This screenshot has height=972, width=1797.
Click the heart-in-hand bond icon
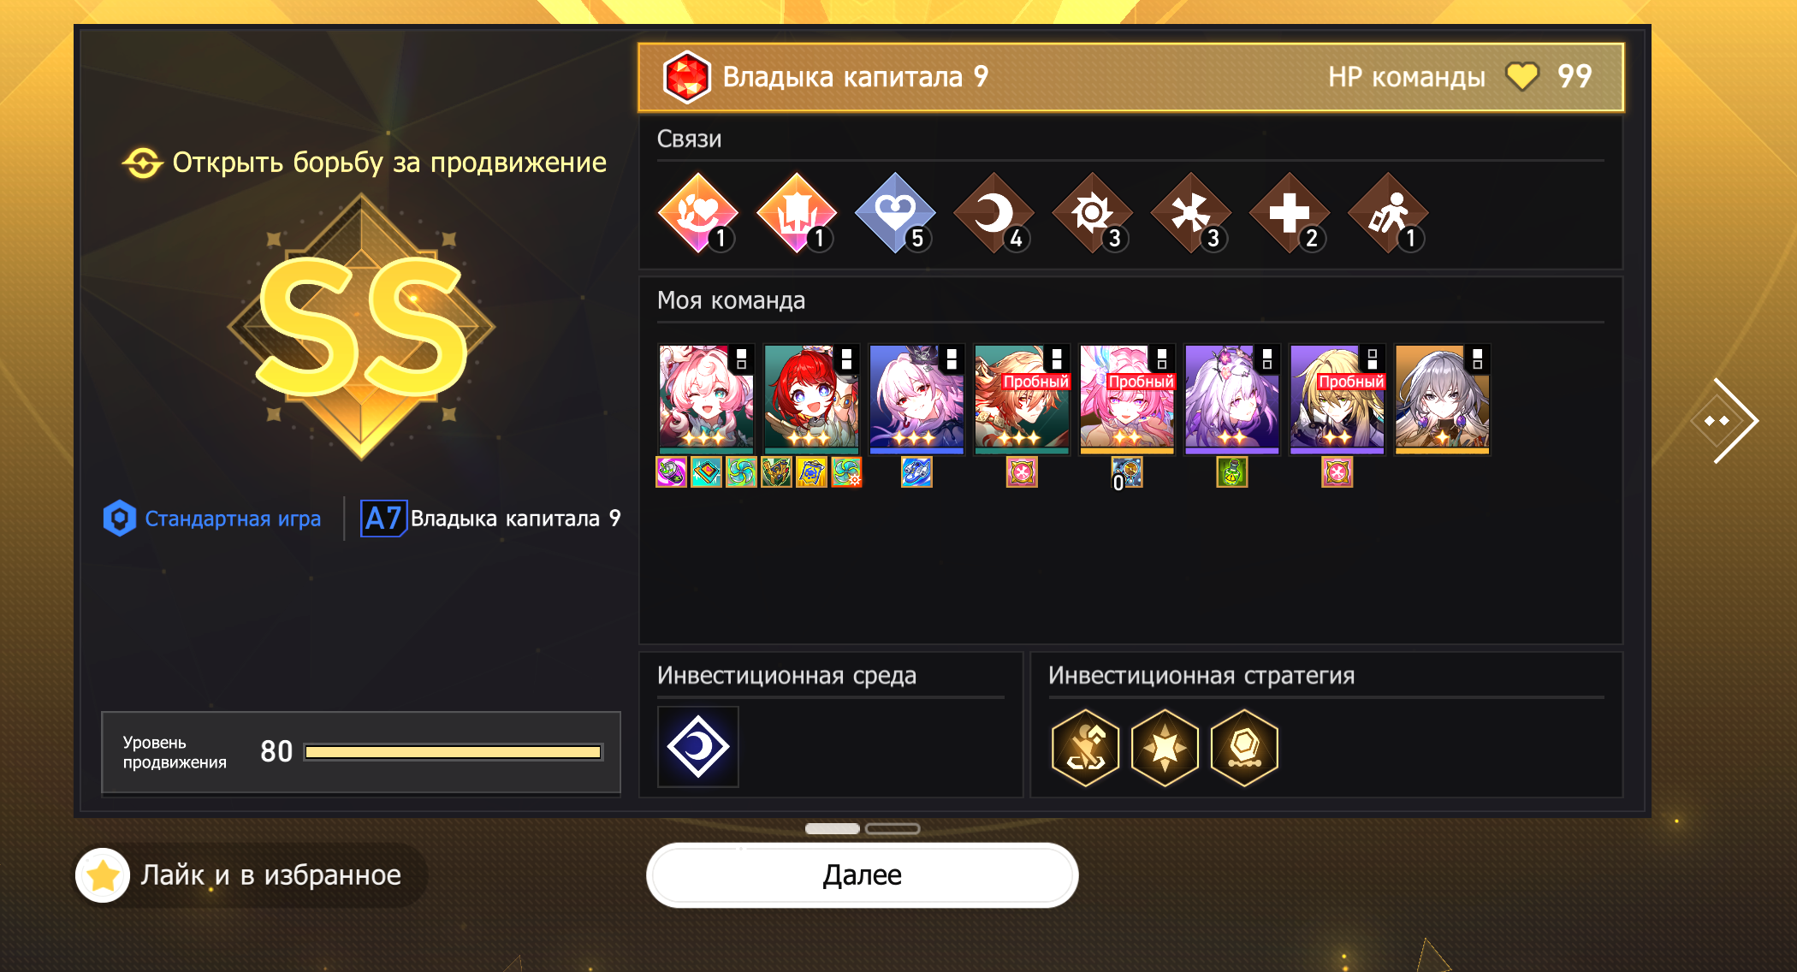[698, 213]
